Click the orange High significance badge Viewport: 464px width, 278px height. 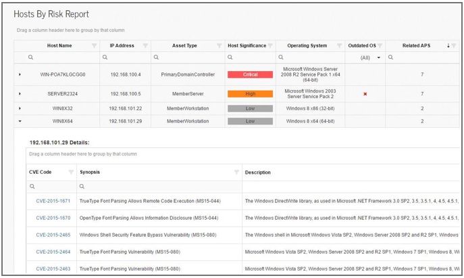(250, 93)
